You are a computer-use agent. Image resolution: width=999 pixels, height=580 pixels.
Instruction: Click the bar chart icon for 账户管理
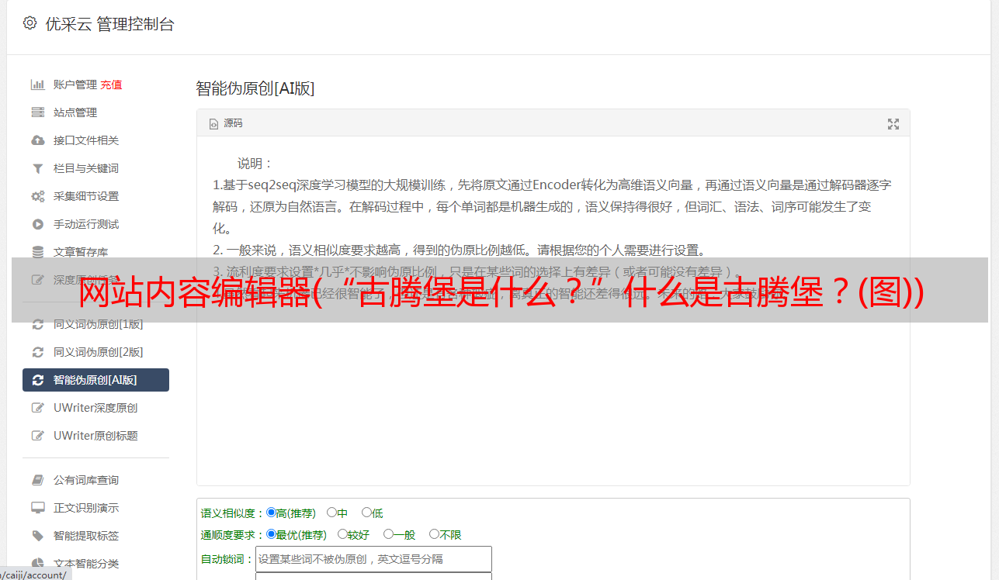[37, 85]
